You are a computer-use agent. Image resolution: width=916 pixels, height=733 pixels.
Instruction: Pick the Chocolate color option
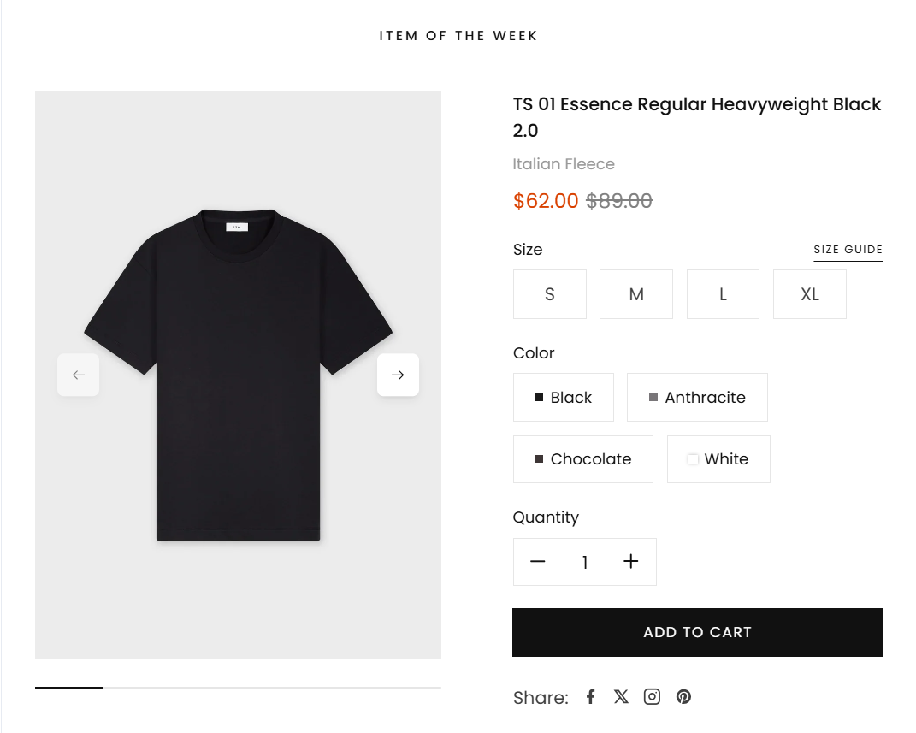tap(583, 459)
